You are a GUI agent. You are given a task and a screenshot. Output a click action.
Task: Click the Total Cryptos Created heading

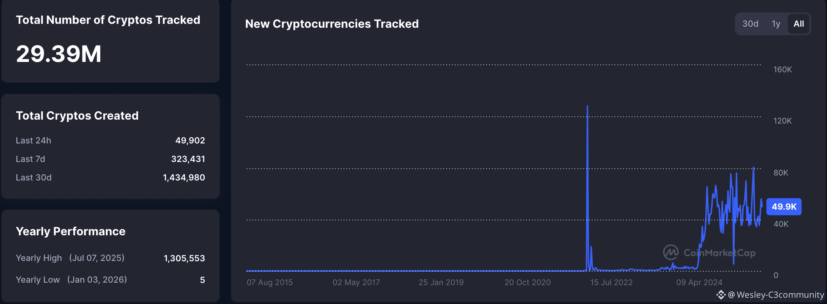[x=77, y=116]
